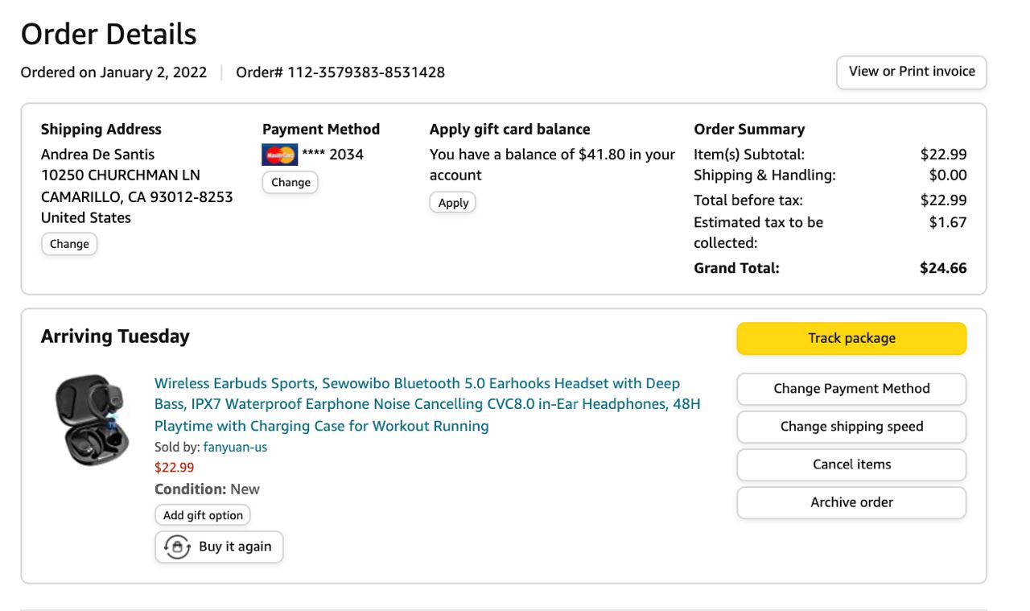
Task: Click the Grand Total amount $24.66
Action: 943,269
